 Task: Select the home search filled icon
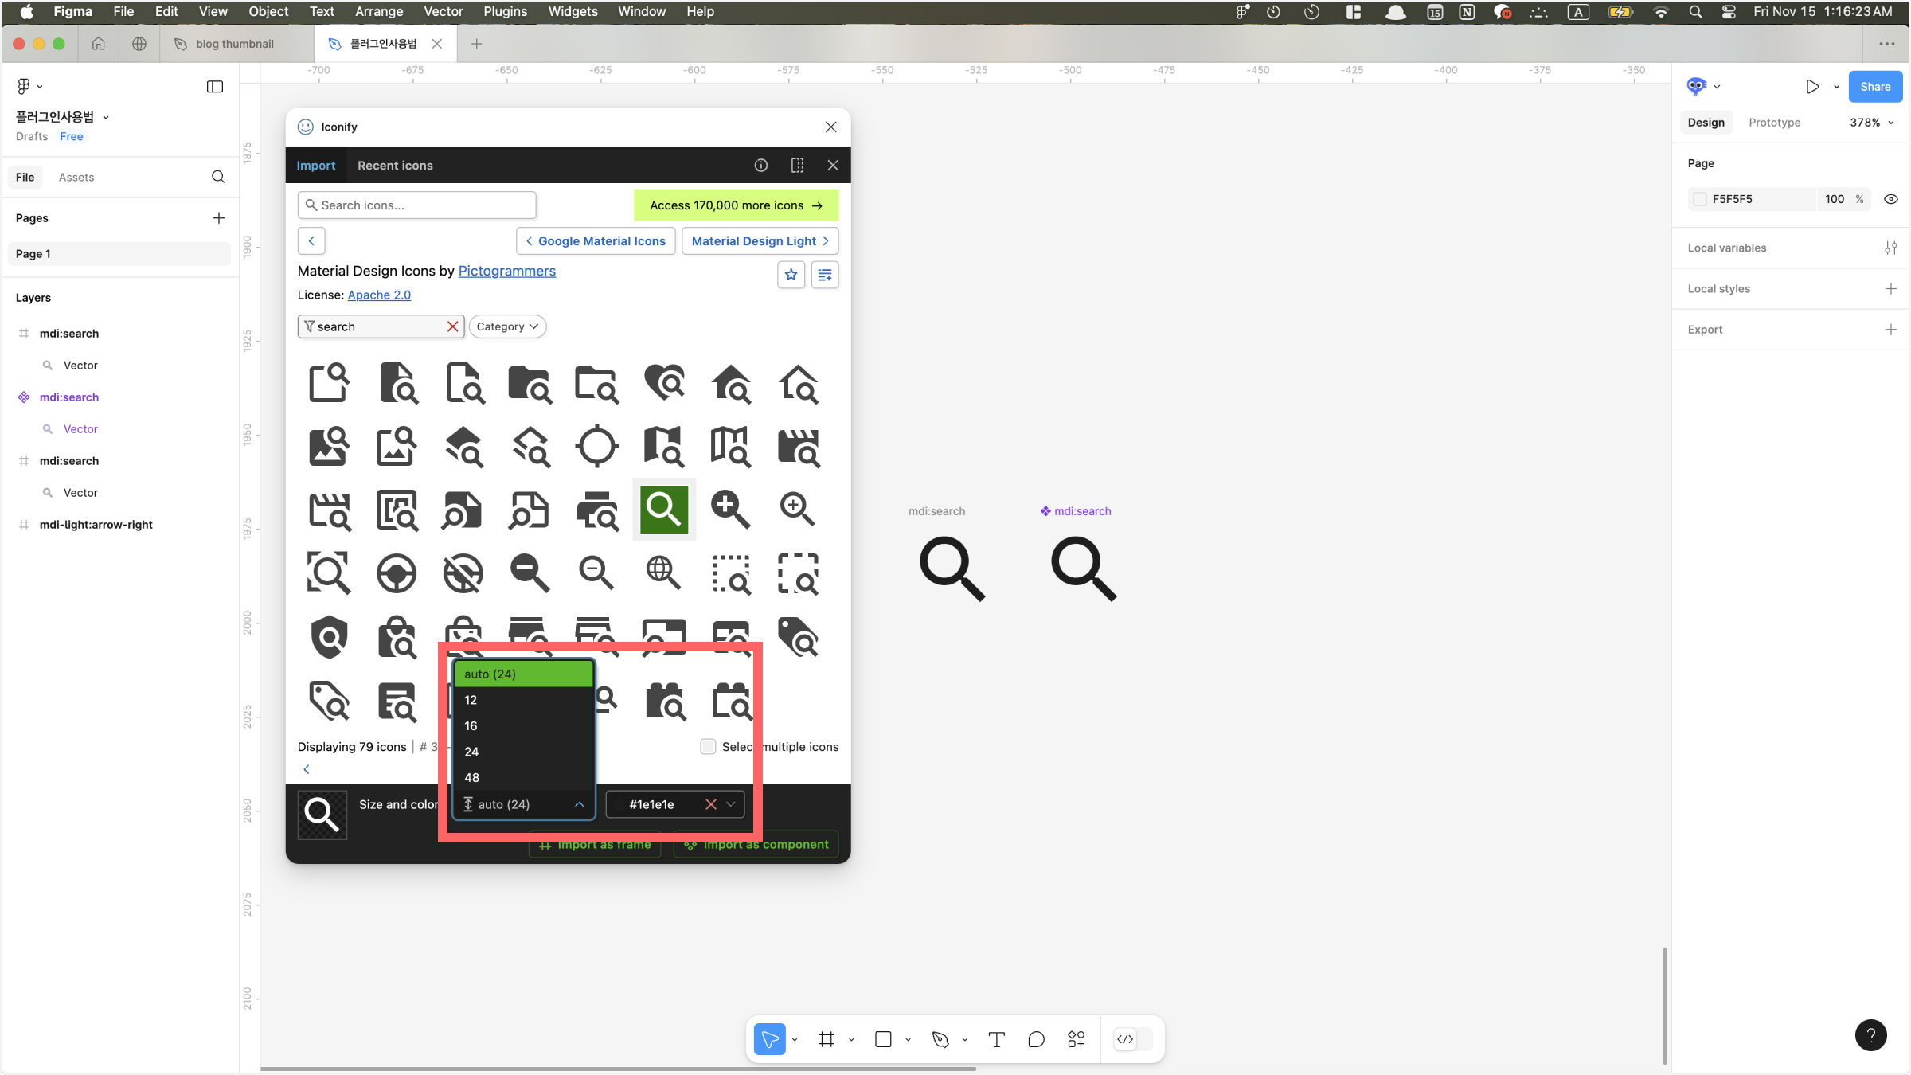pyautogui.click(x=730, y=383)
